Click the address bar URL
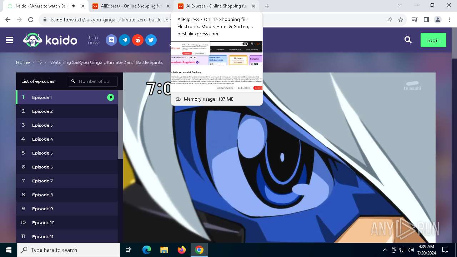This screenshot has height=257, width=457. pos(111,20)
